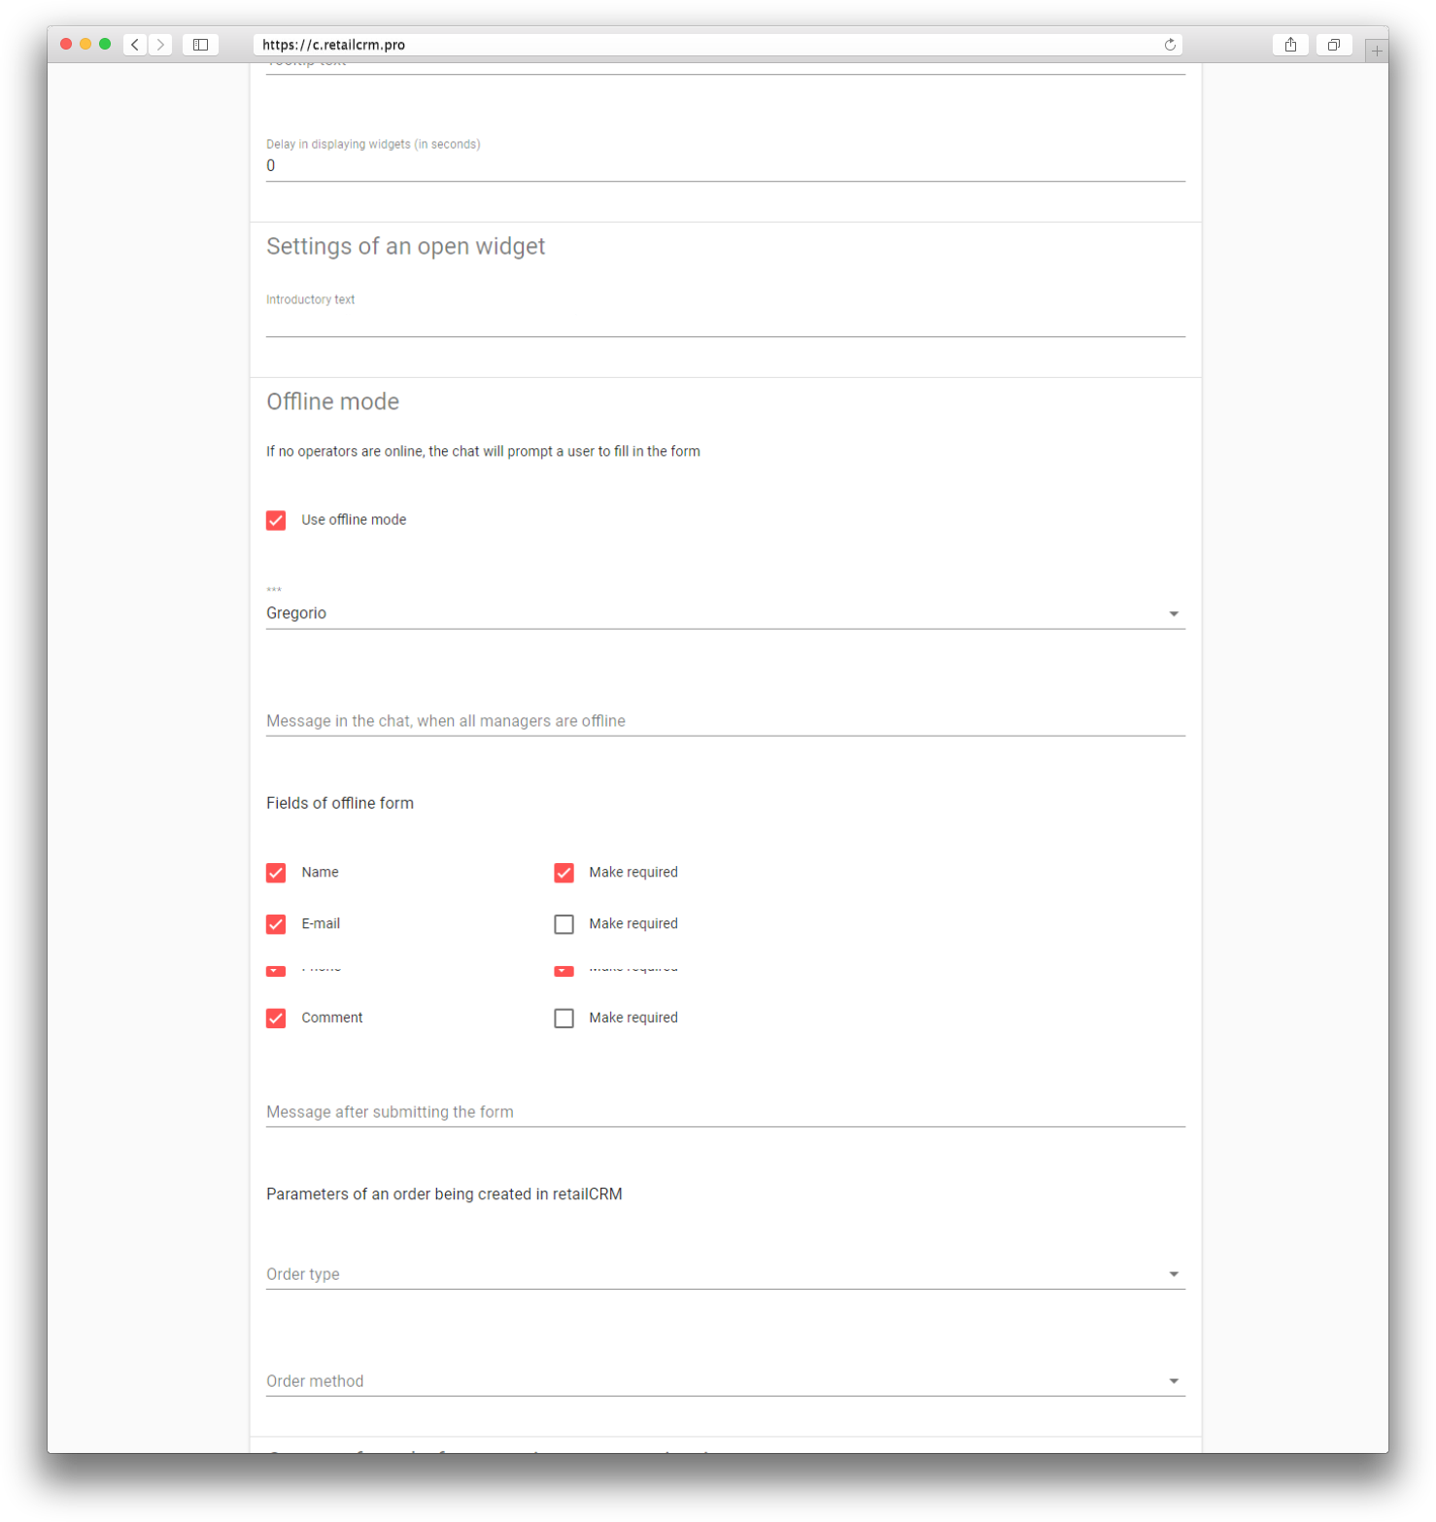Viewport: 1436px width, 1522px height.
Task: Click the 'If no operators are online' description
Action: (483, 452)
